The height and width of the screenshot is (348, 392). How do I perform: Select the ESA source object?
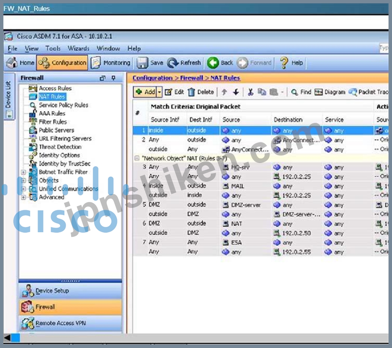(x=232, y=242)
